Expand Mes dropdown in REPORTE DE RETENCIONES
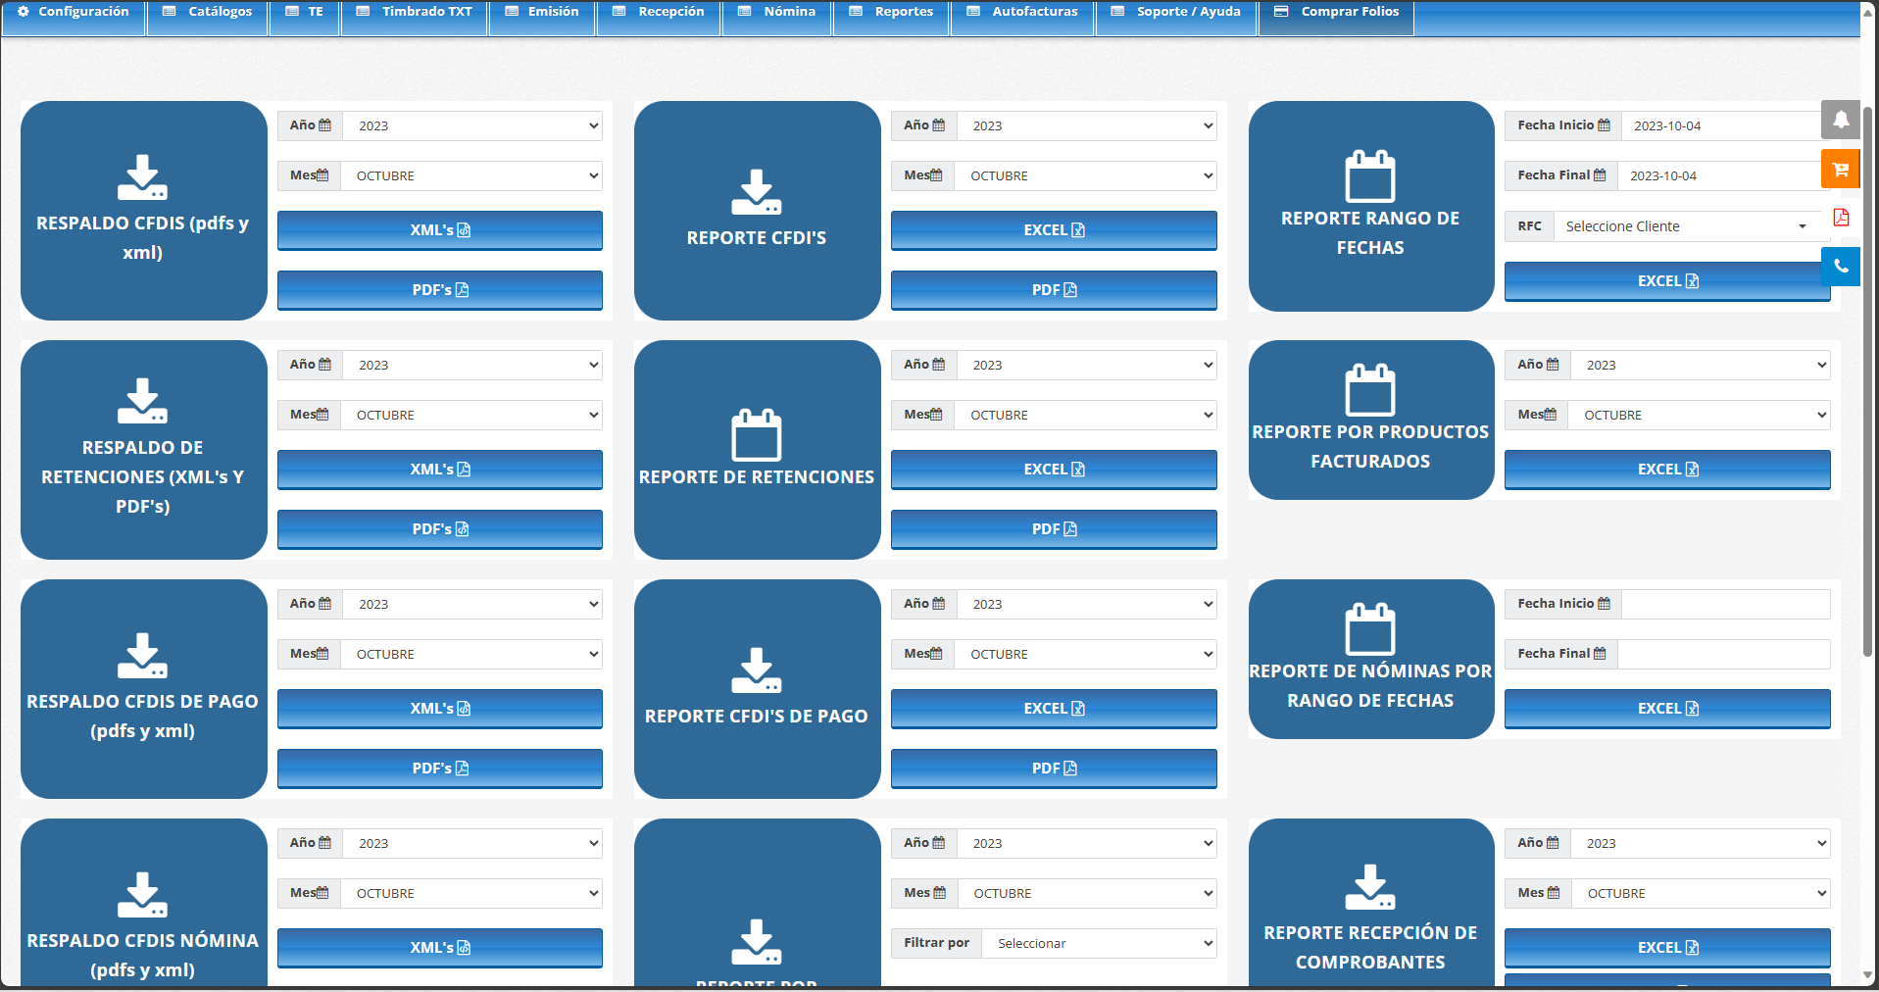Screen dimensions: 1879x992 [1086, 415]
